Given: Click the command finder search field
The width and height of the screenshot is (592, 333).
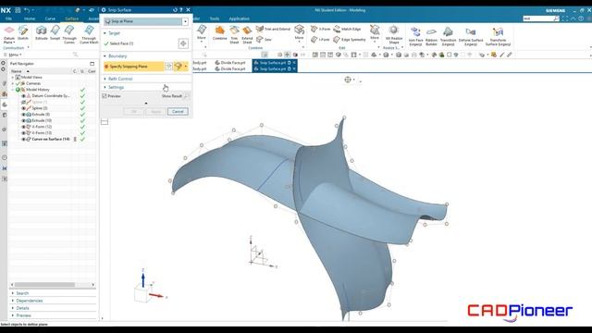Looking at the screenshot, I should [538, 18].
